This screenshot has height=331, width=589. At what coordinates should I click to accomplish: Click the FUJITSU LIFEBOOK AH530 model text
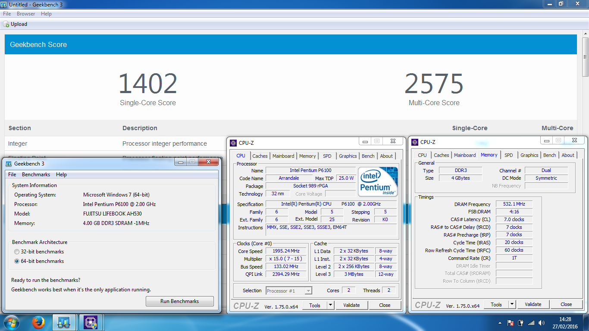click(x=113, y=214)
